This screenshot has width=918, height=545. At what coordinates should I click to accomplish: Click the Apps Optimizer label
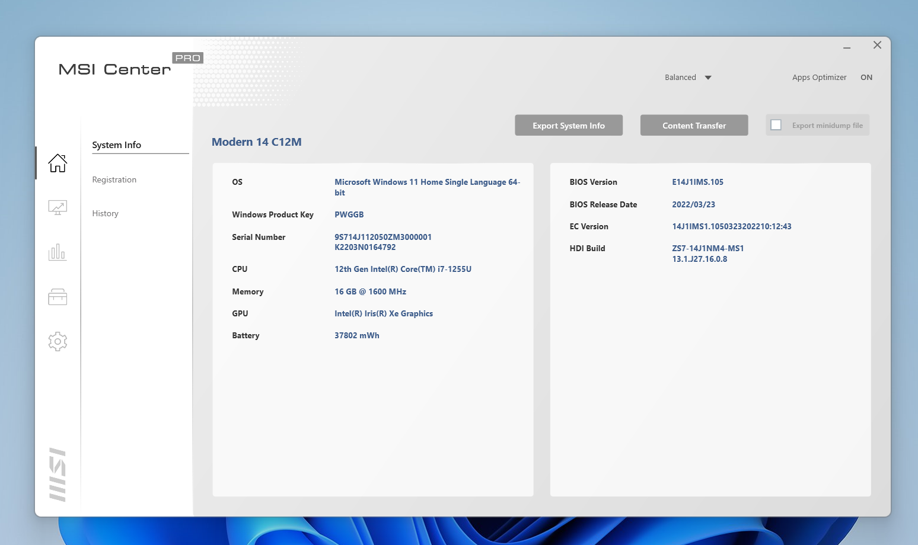click(820, 78)
